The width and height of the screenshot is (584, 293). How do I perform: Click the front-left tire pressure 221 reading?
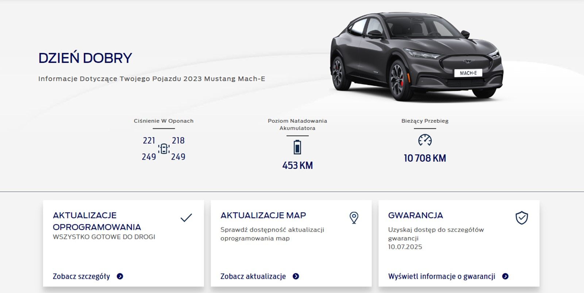pos(149,141)
